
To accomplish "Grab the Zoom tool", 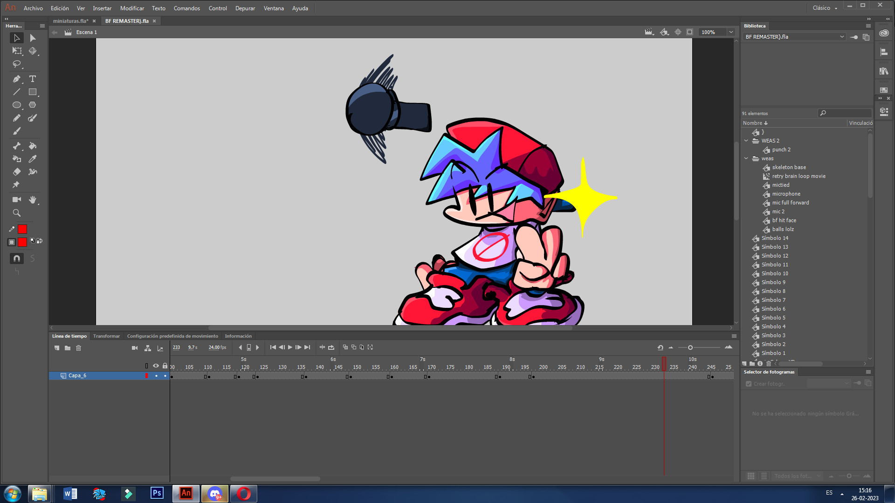I will (17, 213).
